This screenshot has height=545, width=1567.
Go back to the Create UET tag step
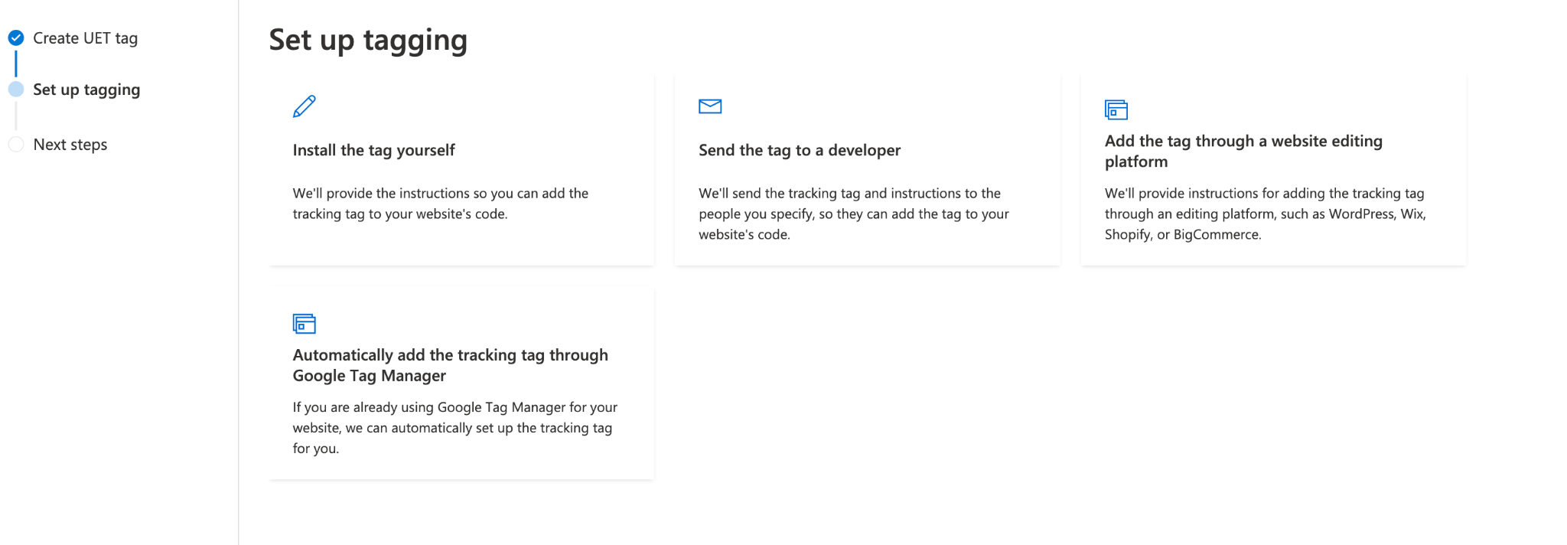(85, 38)
